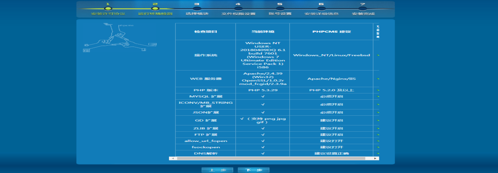Click the PHP 5.3.29 value cell
The image size is (498, 173).
263,90
